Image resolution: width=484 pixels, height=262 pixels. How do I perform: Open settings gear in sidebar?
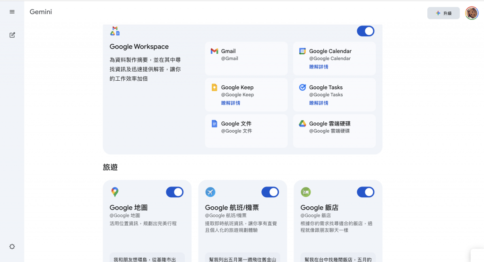point(12,246)
